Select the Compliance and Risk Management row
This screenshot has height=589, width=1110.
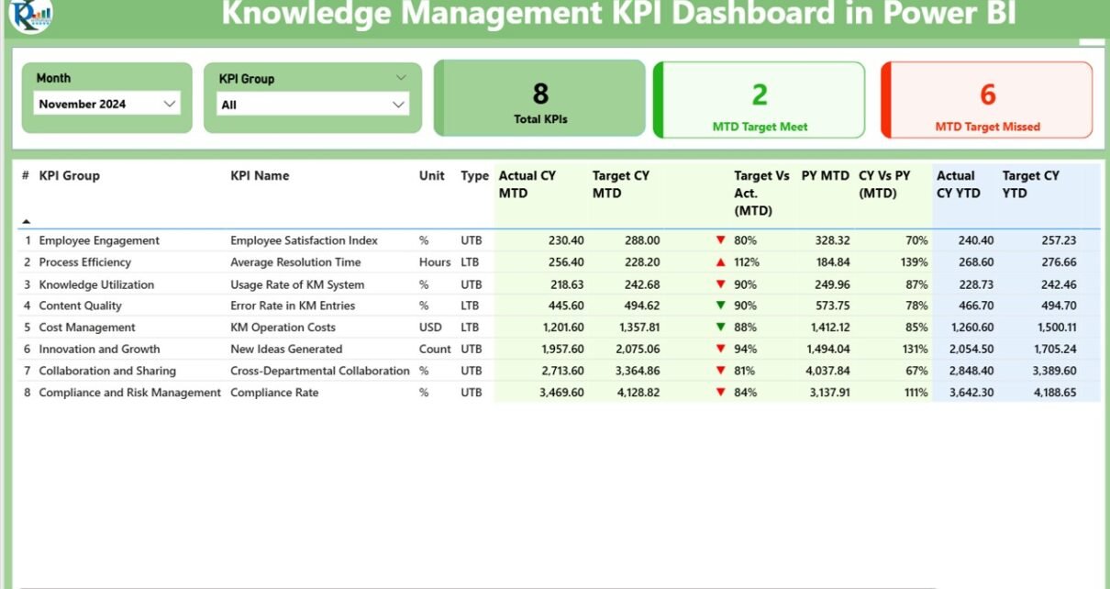coord(560,393)
